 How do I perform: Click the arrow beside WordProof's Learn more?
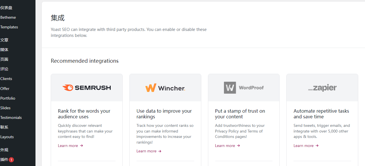click(238, 146)
